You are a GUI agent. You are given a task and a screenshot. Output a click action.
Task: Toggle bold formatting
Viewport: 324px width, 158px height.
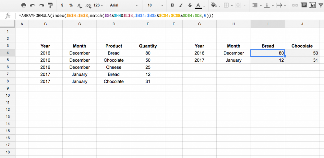pos(172,5)
